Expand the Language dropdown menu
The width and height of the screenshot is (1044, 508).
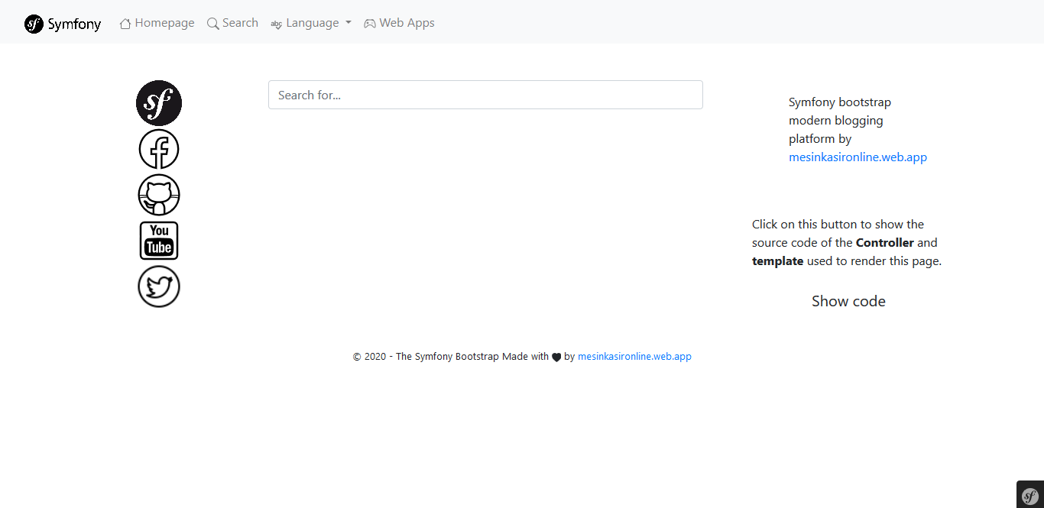pos(311,23)
